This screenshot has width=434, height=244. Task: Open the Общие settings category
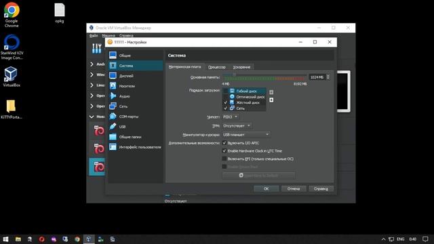tap(136, 56)
